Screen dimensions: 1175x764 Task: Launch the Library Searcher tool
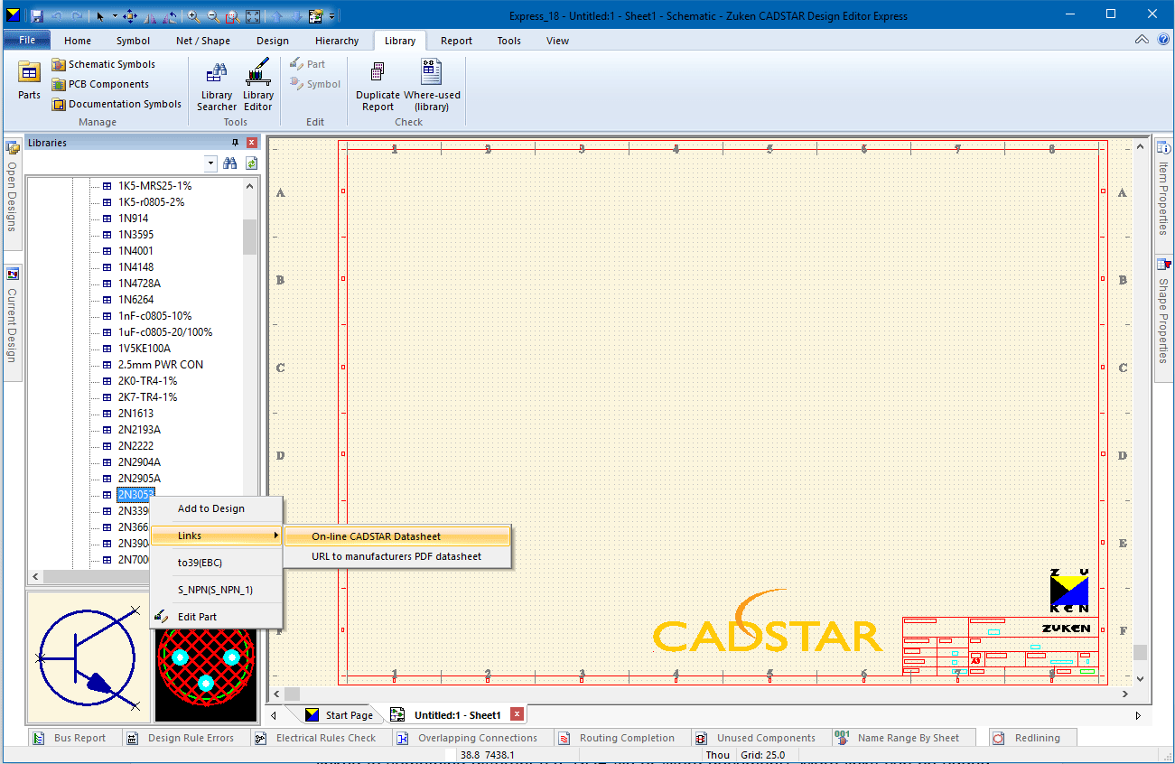point(217,85)
